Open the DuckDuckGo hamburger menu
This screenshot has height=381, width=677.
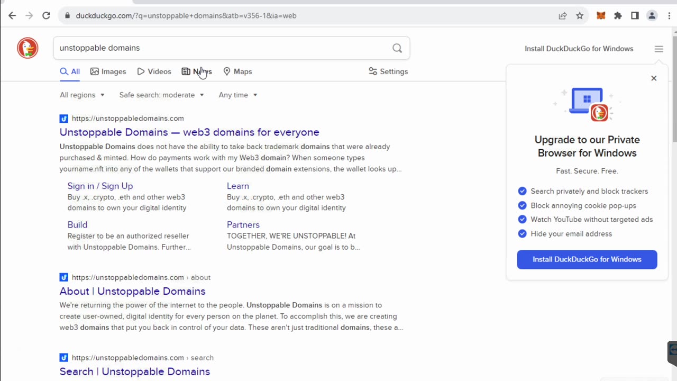(658, 49)
